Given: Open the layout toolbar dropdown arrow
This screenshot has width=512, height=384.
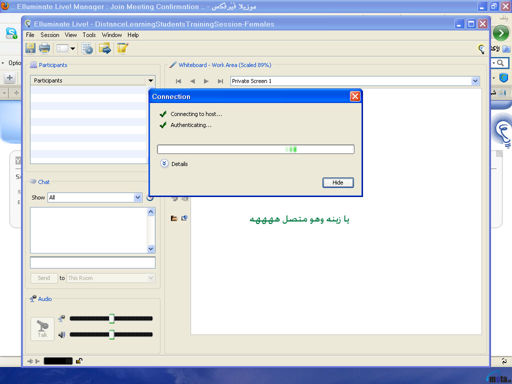Looking at the screenshot, I should coord(73,48).
